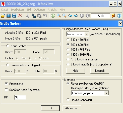Screen dimensions: 123x113
Task: Open the Bild menu
Action: (x=29, y=10)
